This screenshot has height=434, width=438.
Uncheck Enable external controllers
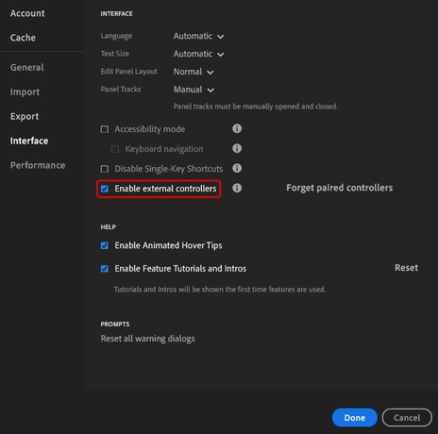(105, 189)
